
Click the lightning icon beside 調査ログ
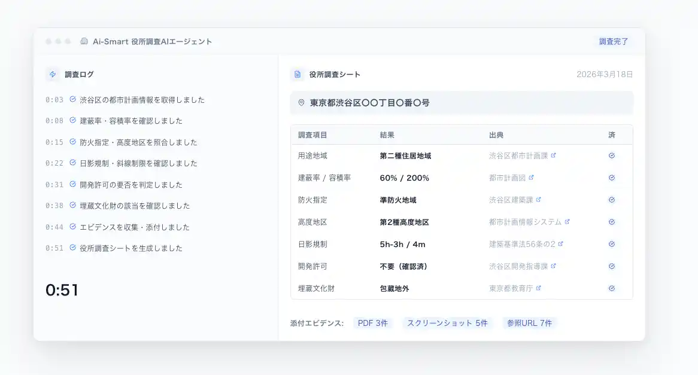pyautogui.click(x=53, y=75)
